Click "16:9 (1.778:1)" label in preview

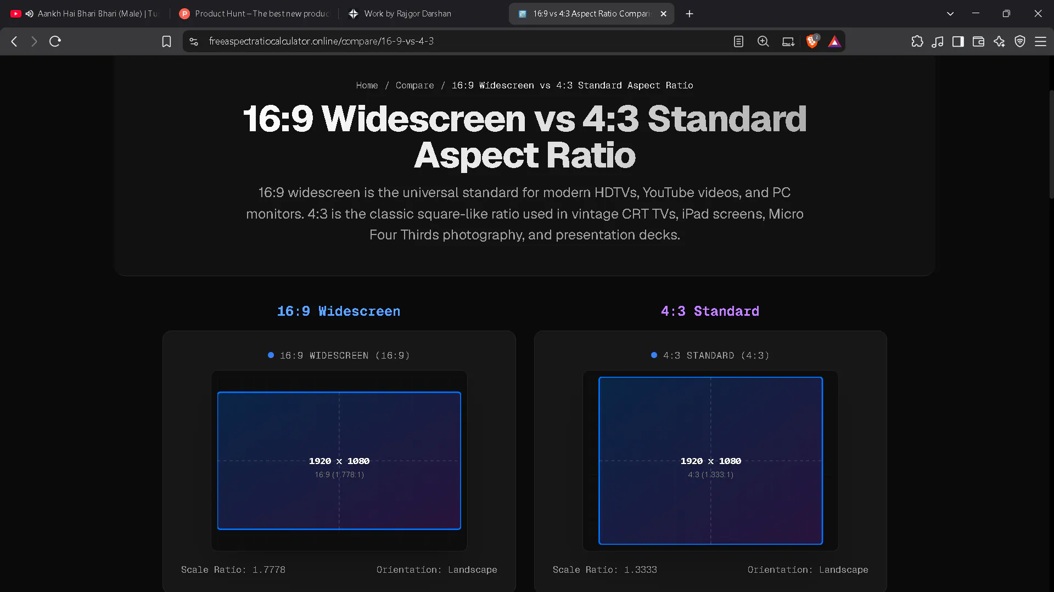click(339, 474)
